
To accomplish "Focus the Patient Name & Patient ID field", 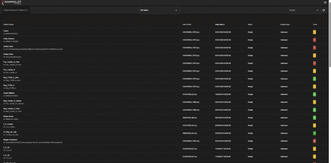I will click(x=16, y=10).
